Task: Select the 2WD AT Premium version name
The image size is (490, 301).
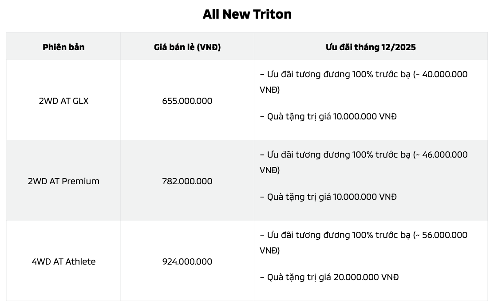Action: pyautogui.click(x=63, y=181)
